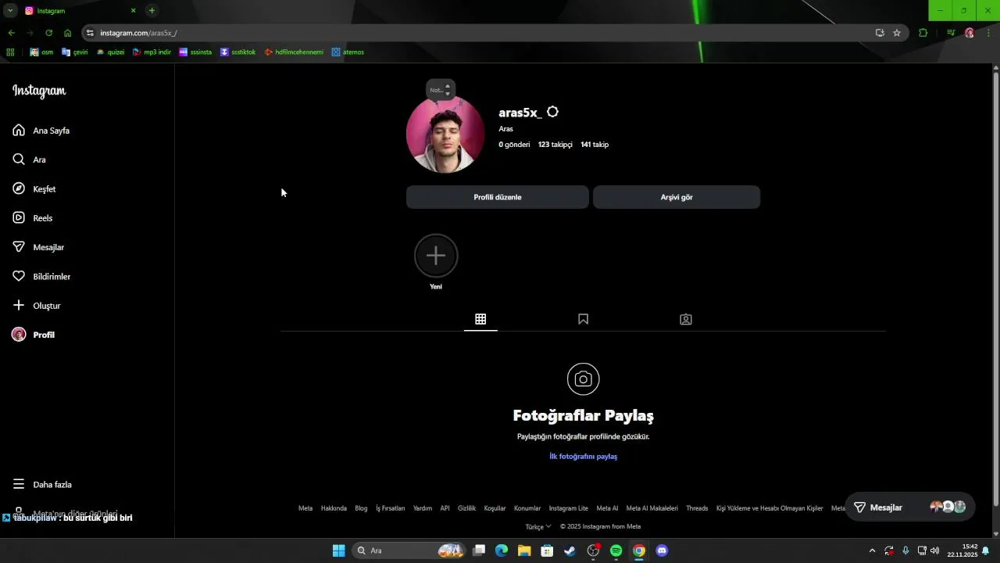
Task: Open the Ara search panel in the sidebar
Action: (30, 160)
